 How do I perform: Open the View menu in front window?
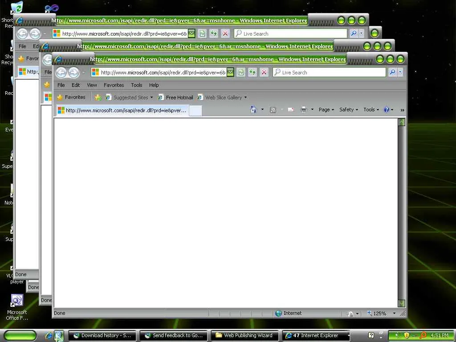92,85
